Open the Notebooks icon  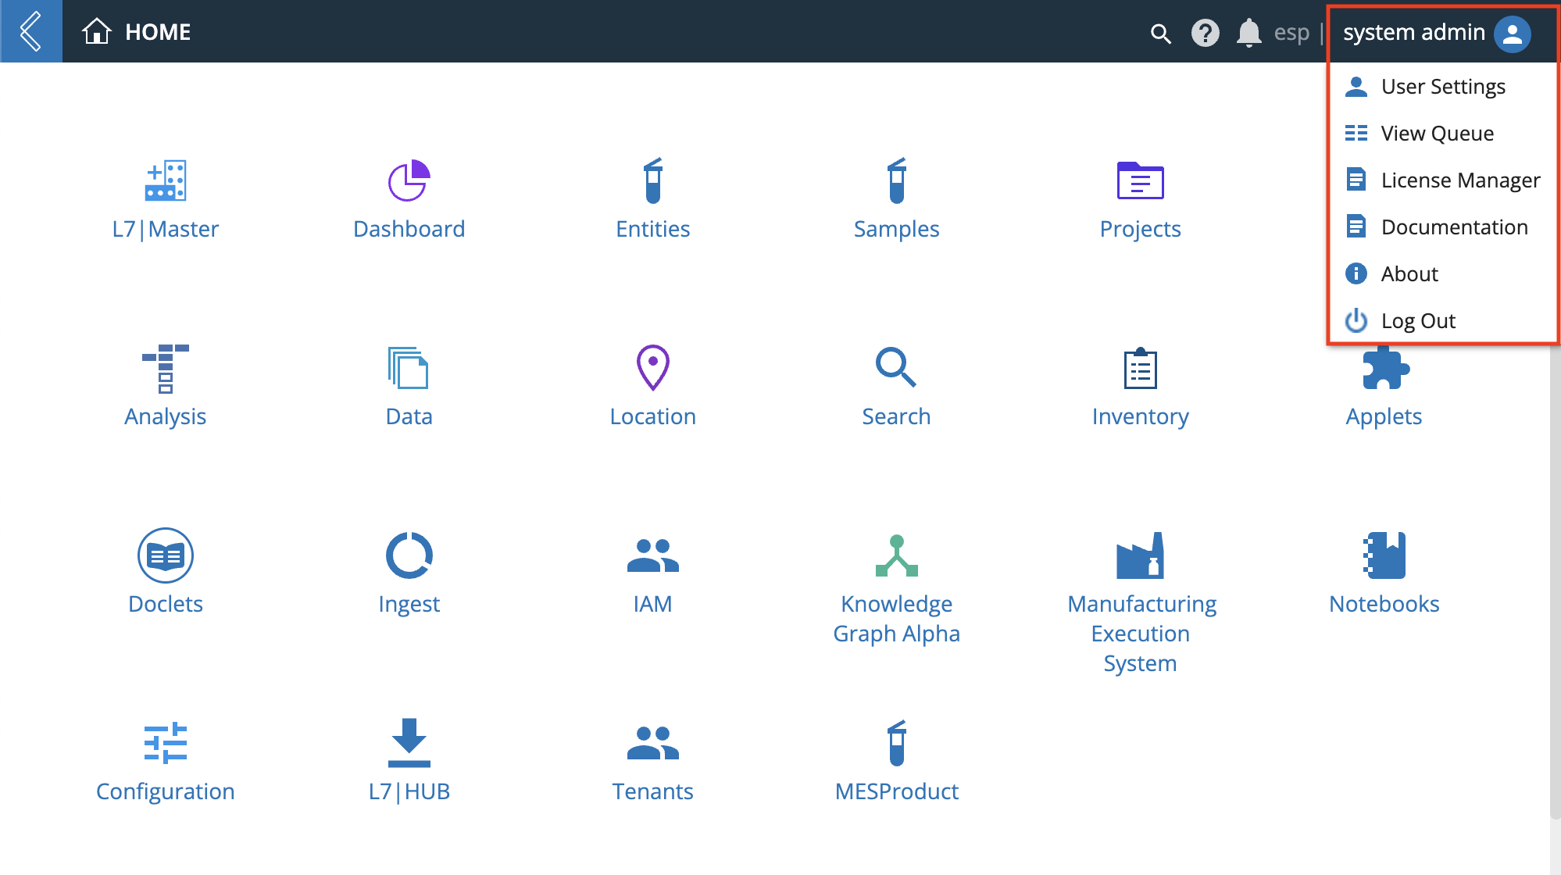click(x=1384, y=555)
